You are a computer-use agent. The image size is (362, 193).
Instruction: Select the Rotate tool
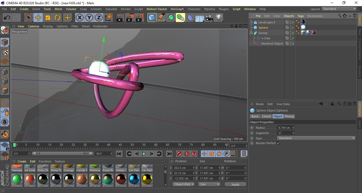(57, 18)
